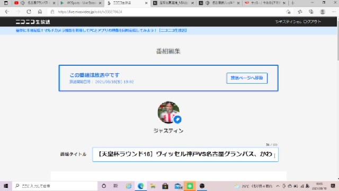Switch to the サッカー tab

point(265,3)
